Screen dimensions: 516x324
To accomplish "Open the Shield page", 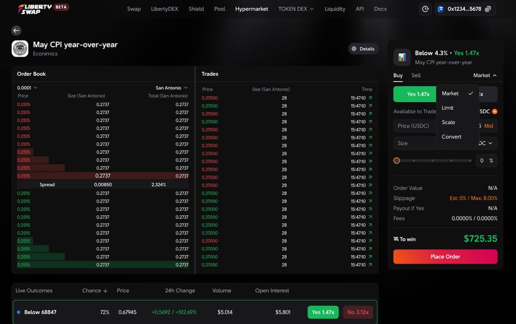I will [x=196, y=9].
